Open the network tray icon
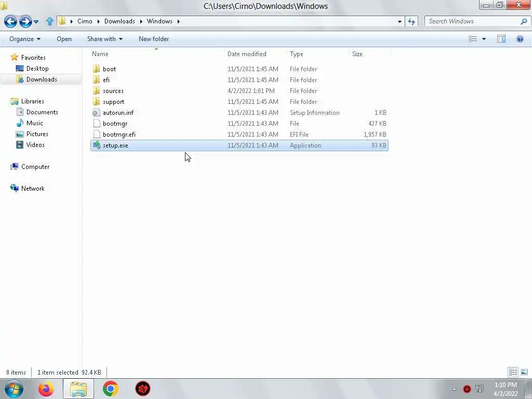Viewport: 532px width, 399px height. [x=480, y=389]
